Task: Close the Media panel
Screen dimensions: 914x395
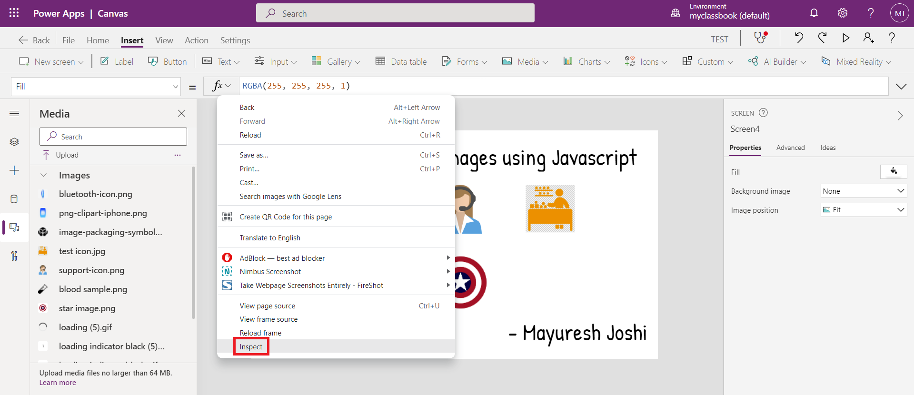Action: tap(181, 113)
